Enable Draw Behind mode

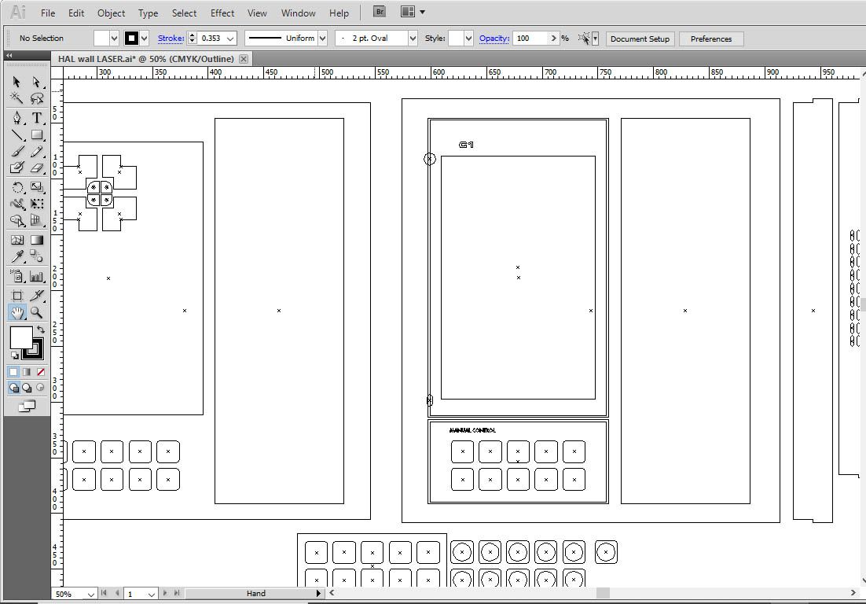(x=27, y=388)
